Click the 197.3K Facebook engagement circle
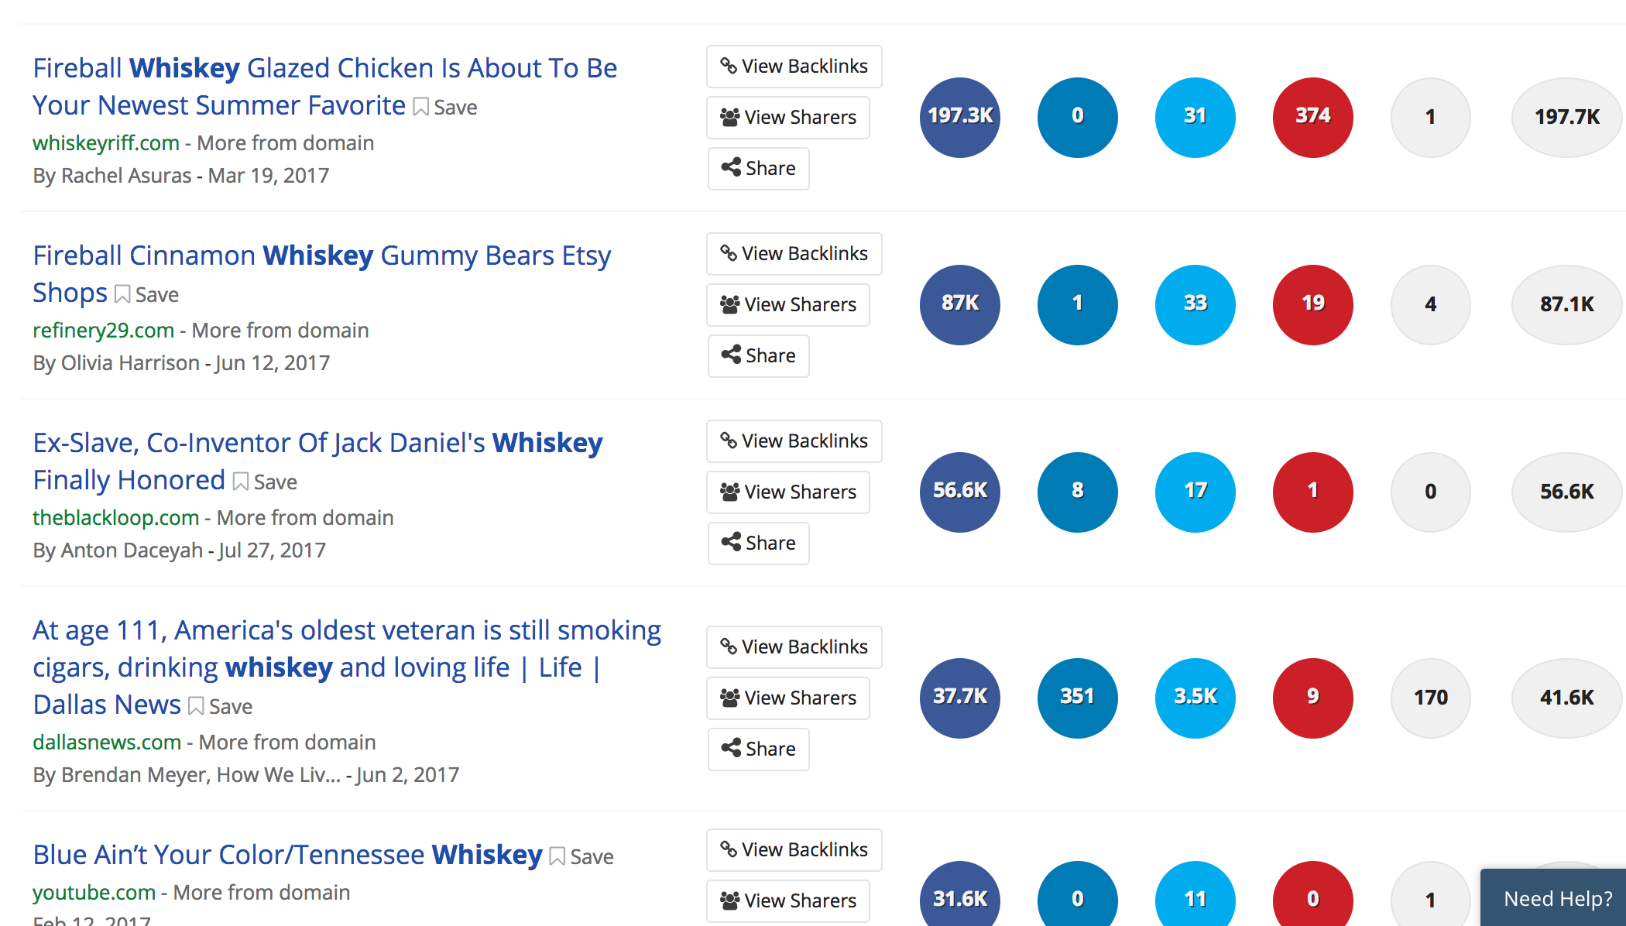This screenshot has width=1626, height=926. tap(960, 117)
